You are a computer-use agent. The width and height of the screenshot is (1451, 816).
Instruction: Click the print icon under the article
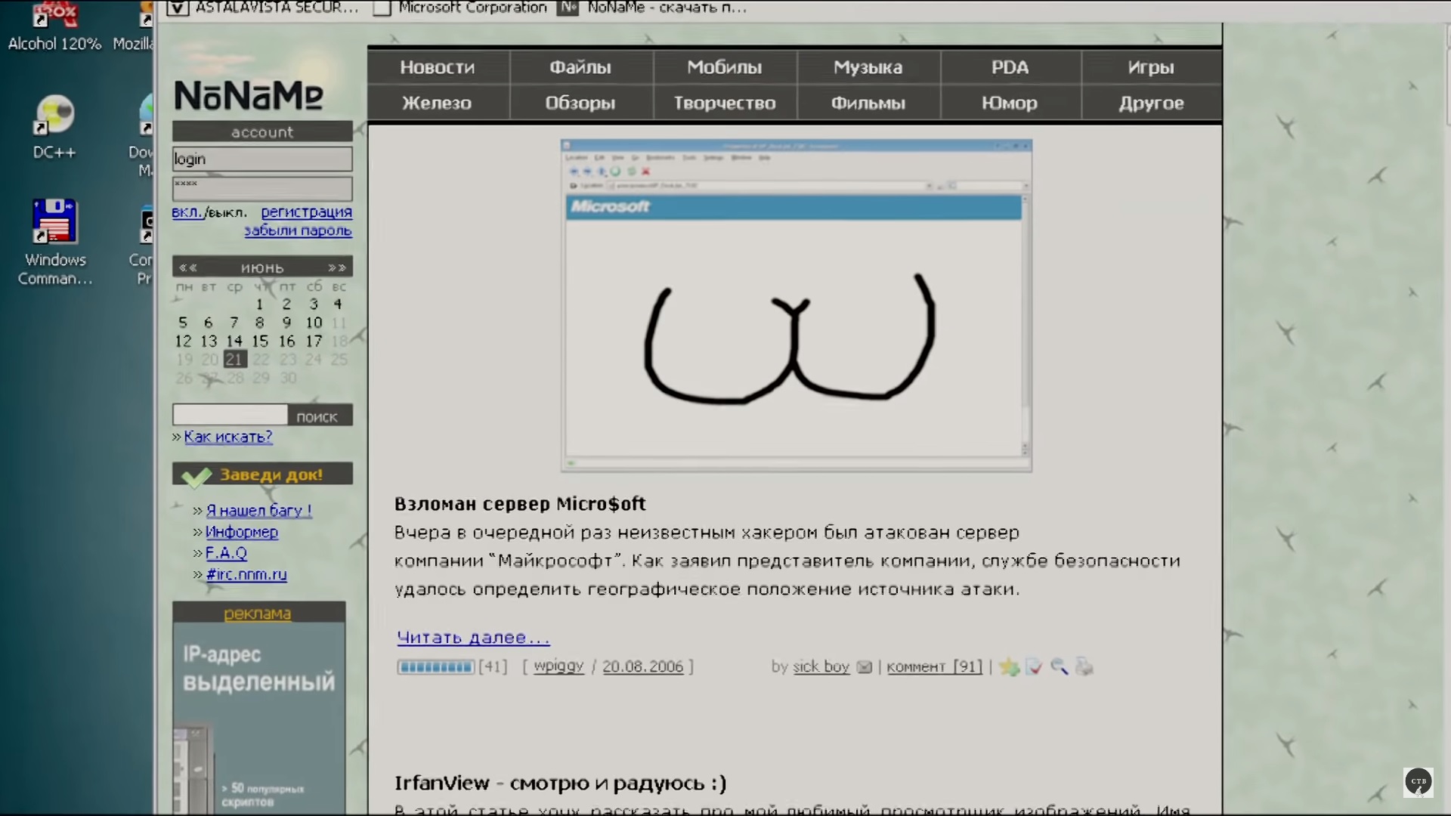1084,666
